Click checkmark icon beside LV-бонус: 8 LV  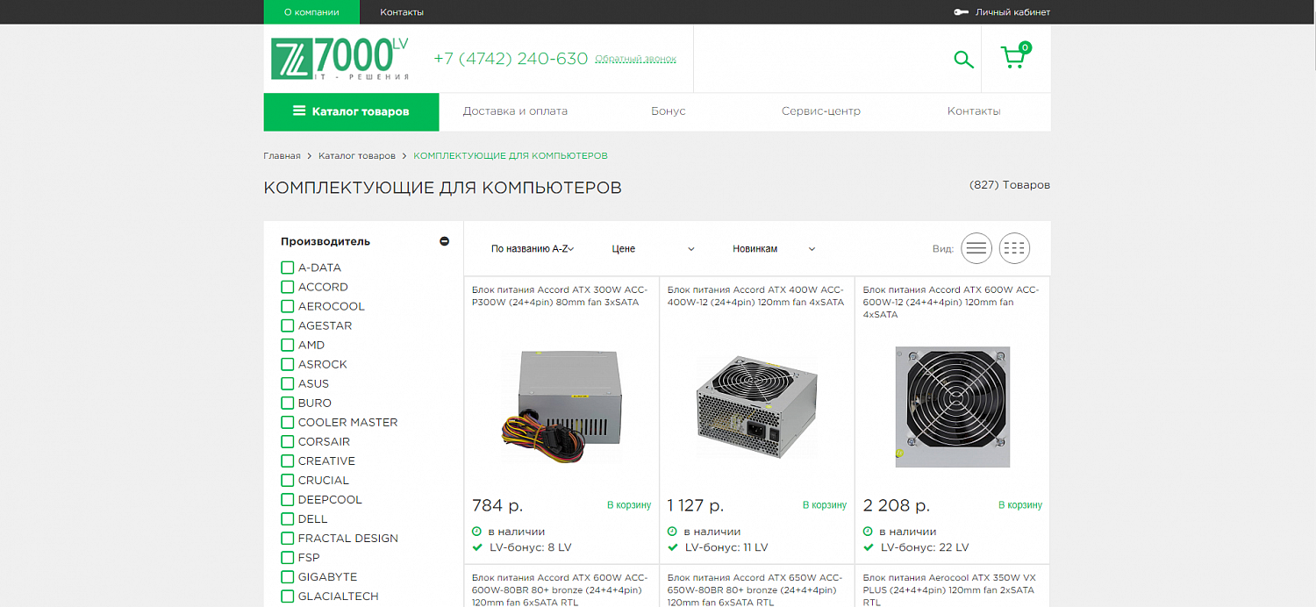coord(477,547)
